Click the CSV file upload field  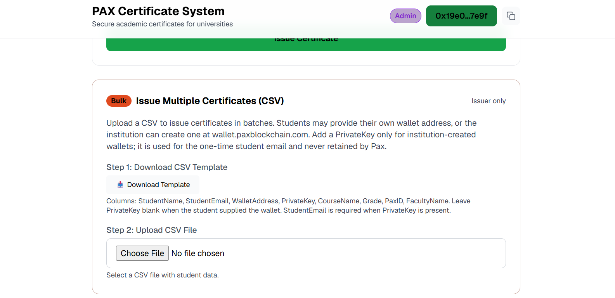pyautogui.click(x=306, y=253)
